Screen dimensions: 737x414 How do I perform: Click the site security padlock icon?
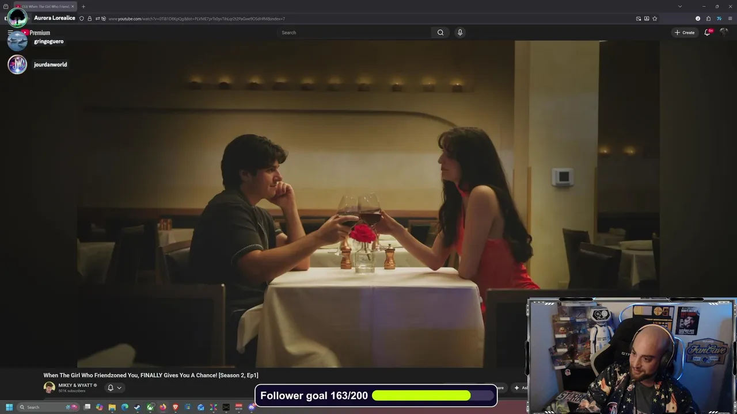coord(89,18)
